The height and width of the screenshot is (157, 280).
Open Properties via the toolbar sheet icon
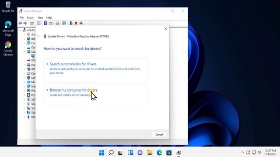(38, 23)
